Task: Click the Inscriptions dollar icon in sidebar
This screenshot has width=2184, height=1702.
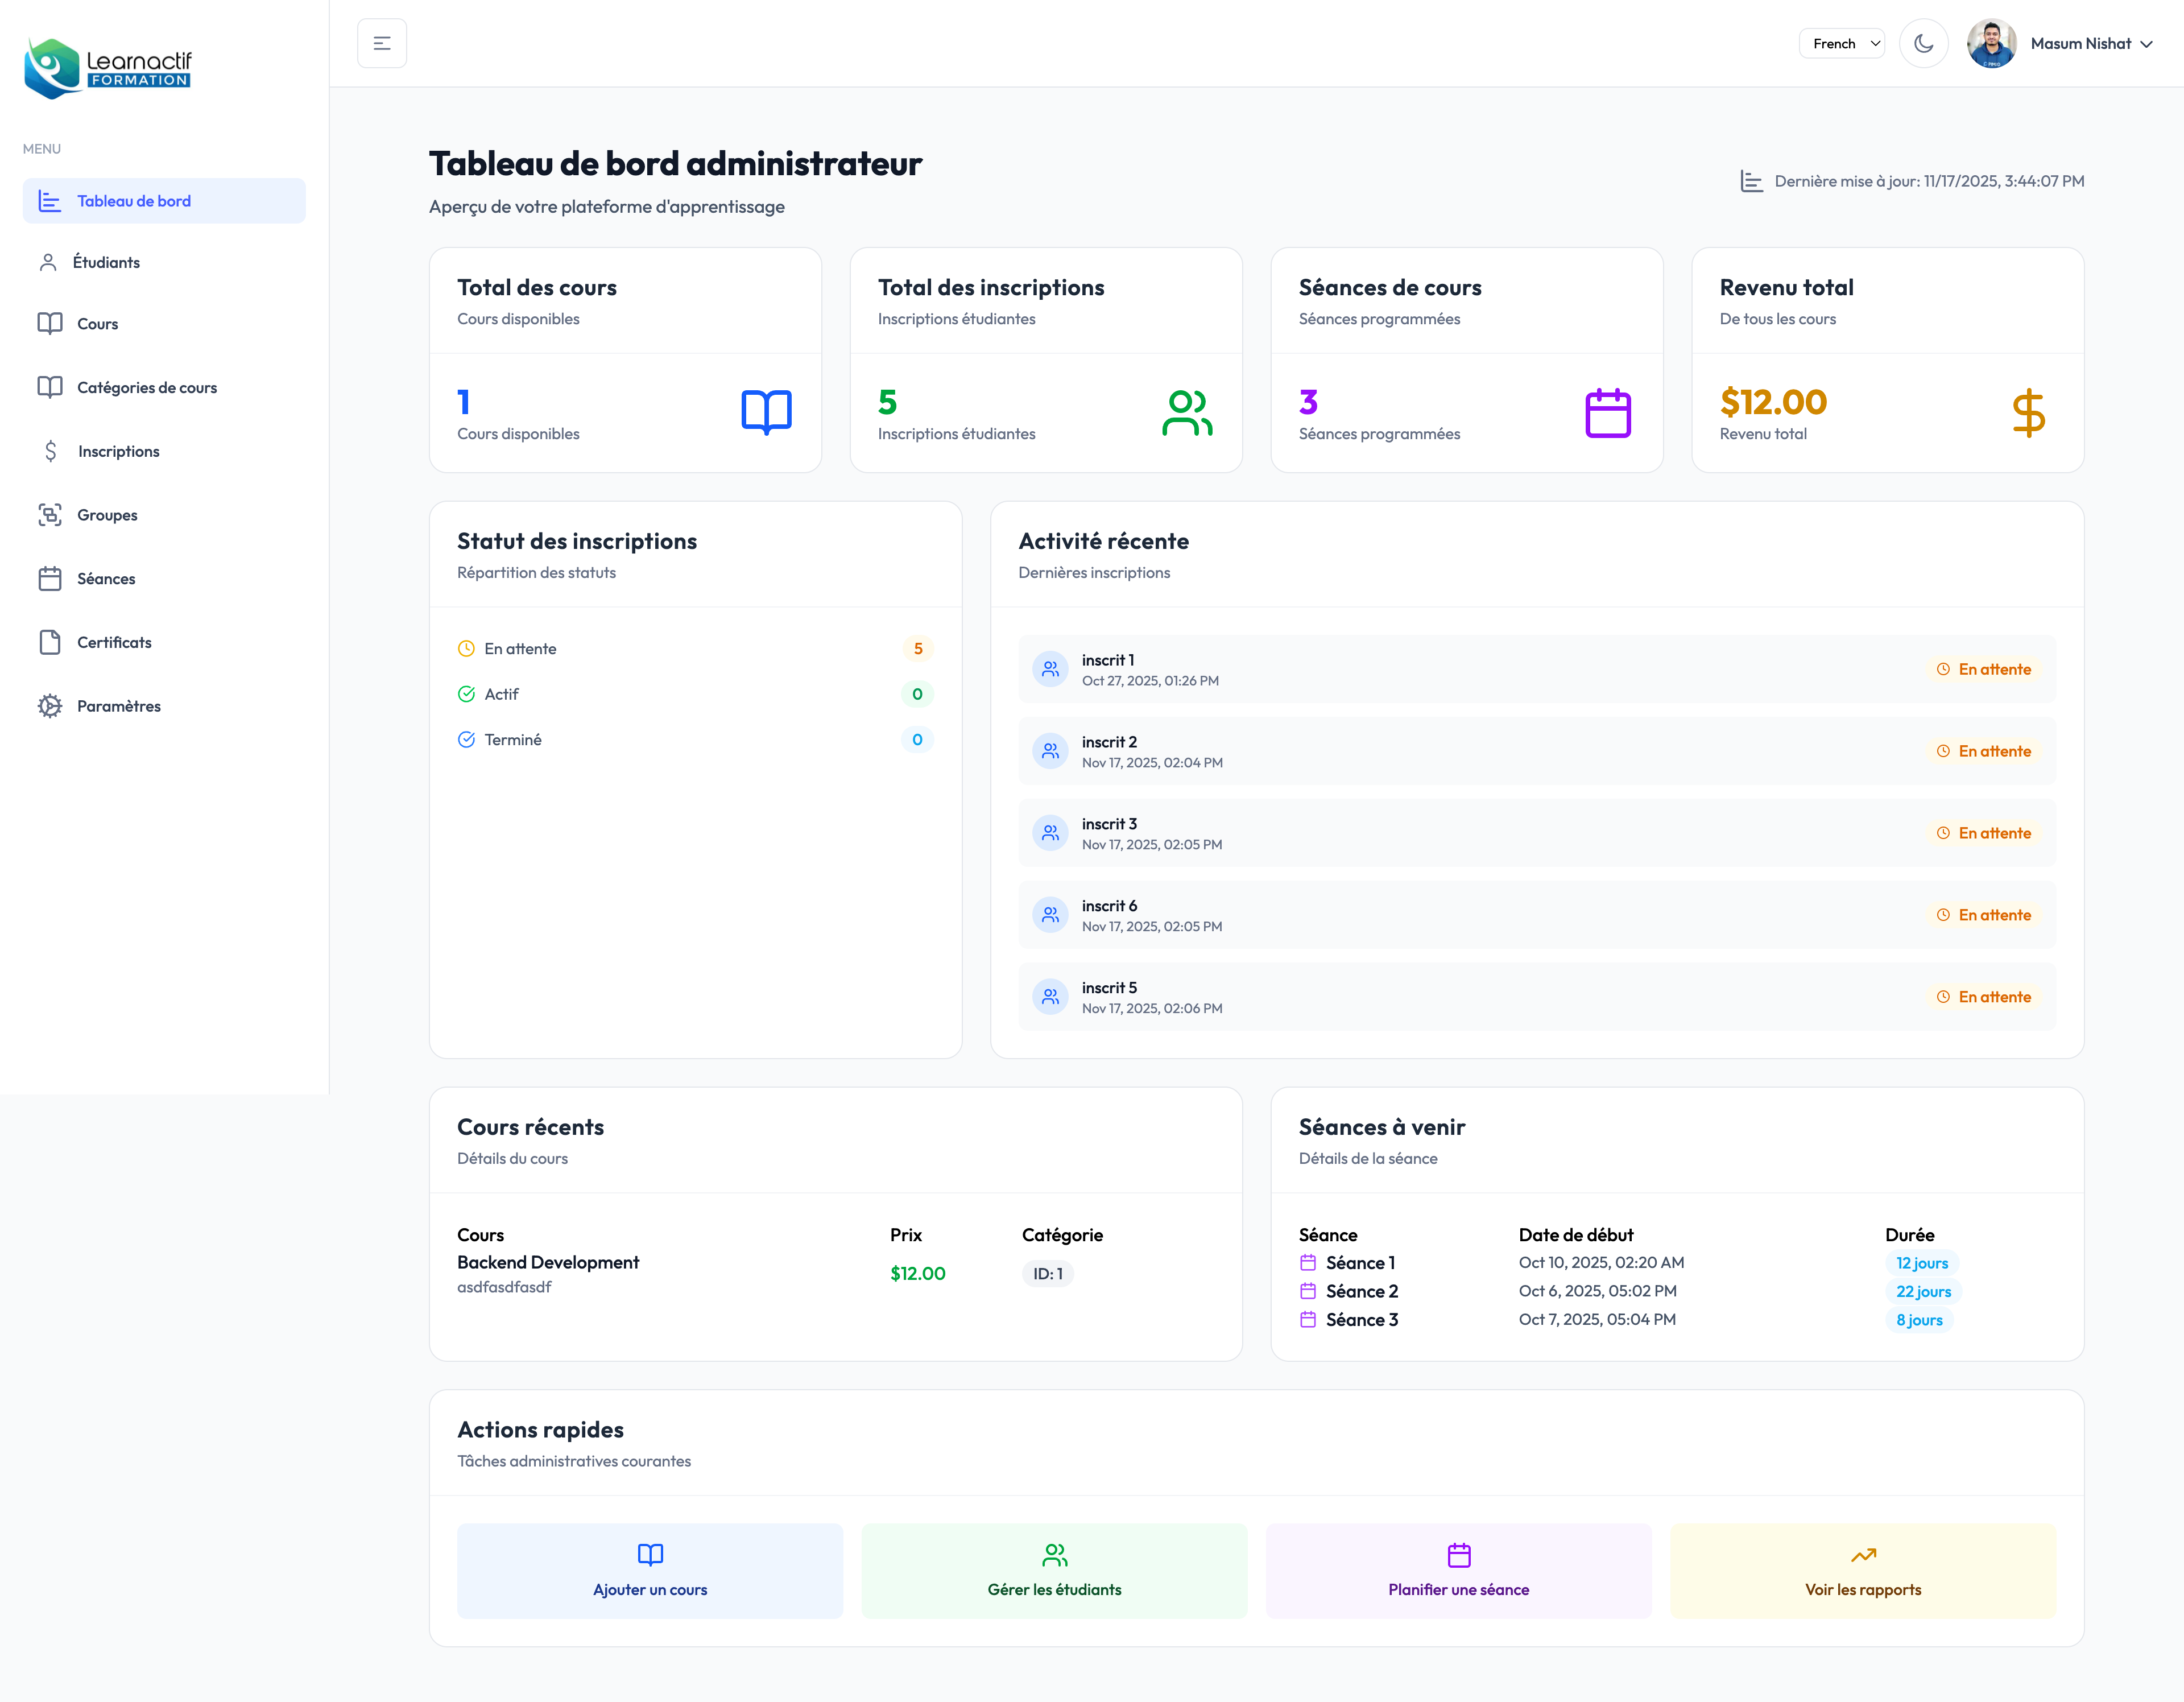Action: coord(50,451)
